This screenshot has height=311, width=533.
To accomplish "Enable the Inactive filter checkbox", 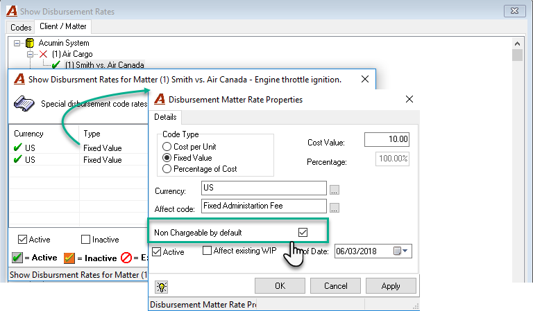I will pyautogui.click(x=85, y=240).
